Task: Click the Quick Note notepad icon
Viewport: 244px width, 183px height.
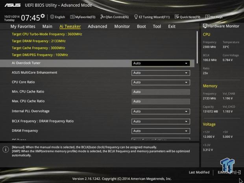Action: [177, 17]
